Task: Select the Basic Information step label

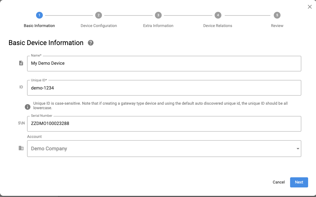Action: 39,26
